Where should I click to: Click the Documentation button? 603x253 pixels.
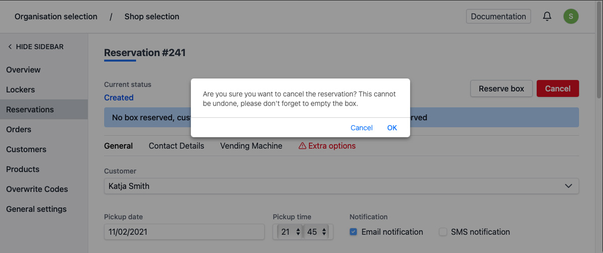tap(498, 17)
